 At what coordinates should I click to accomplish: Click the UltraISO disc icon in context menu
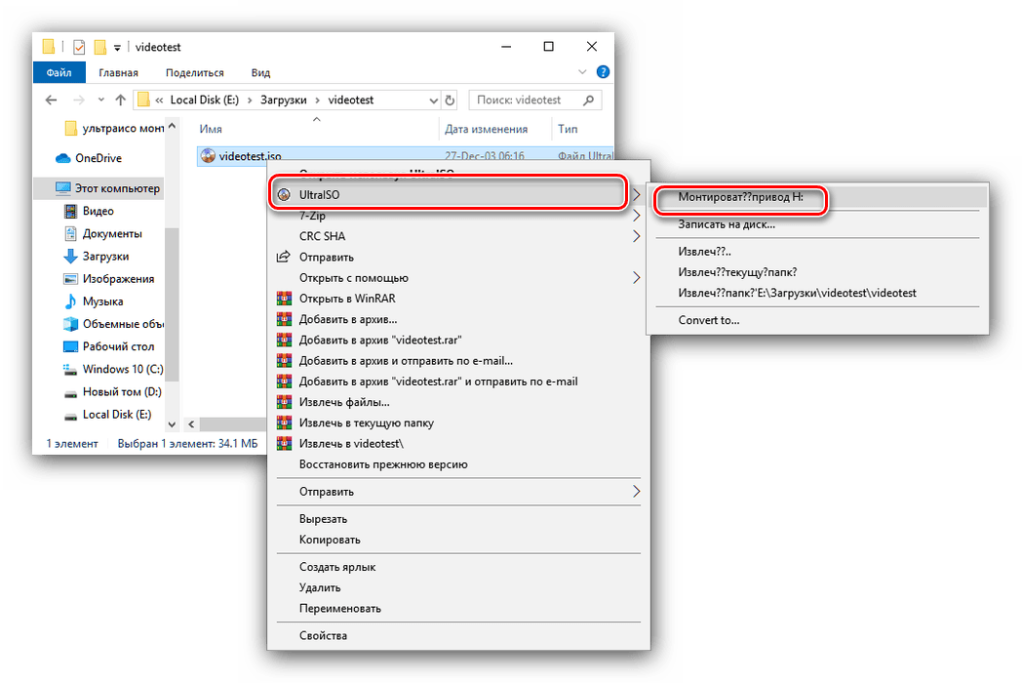click(x=284, y=195)
